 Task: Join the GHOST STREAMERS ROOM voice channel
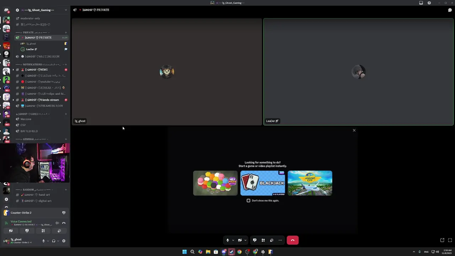tap(41, 106)
